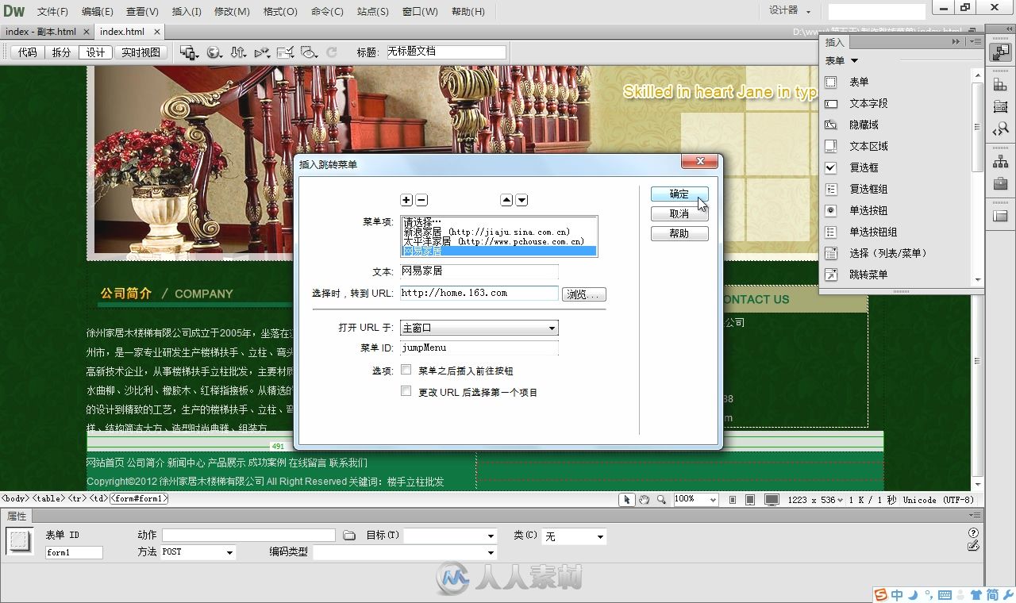Image resolution: width=1016 pixels, height=603 pixels.
Task: Open the 目标(T) dropdown in Properties
Action: click(x=450, y=536)
